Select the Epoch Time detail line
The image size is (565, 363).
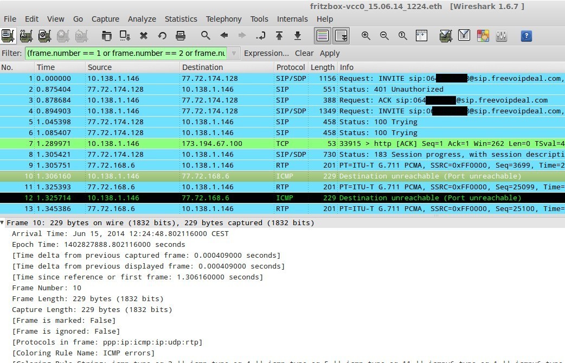pos(98,244)
